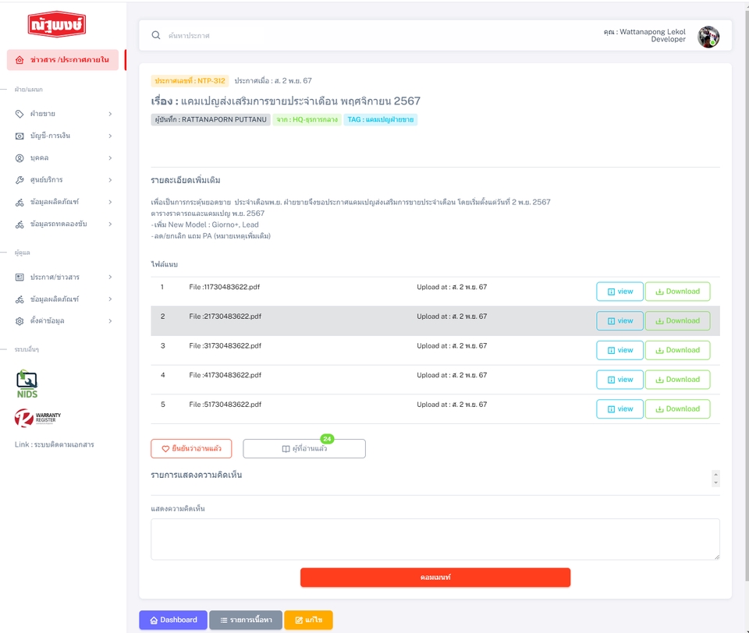Open Link ระบบติดตามเอกสาร
Image resolution: width=749 pixels, height=633 pixels.
[54, 444]
